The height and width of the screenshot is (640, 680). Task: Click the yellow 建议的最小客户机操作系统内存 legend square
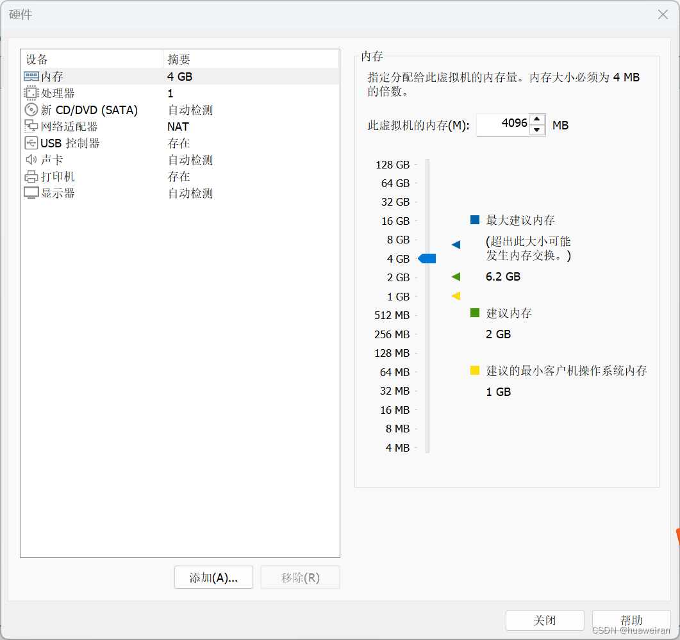[x=475, y=370]
